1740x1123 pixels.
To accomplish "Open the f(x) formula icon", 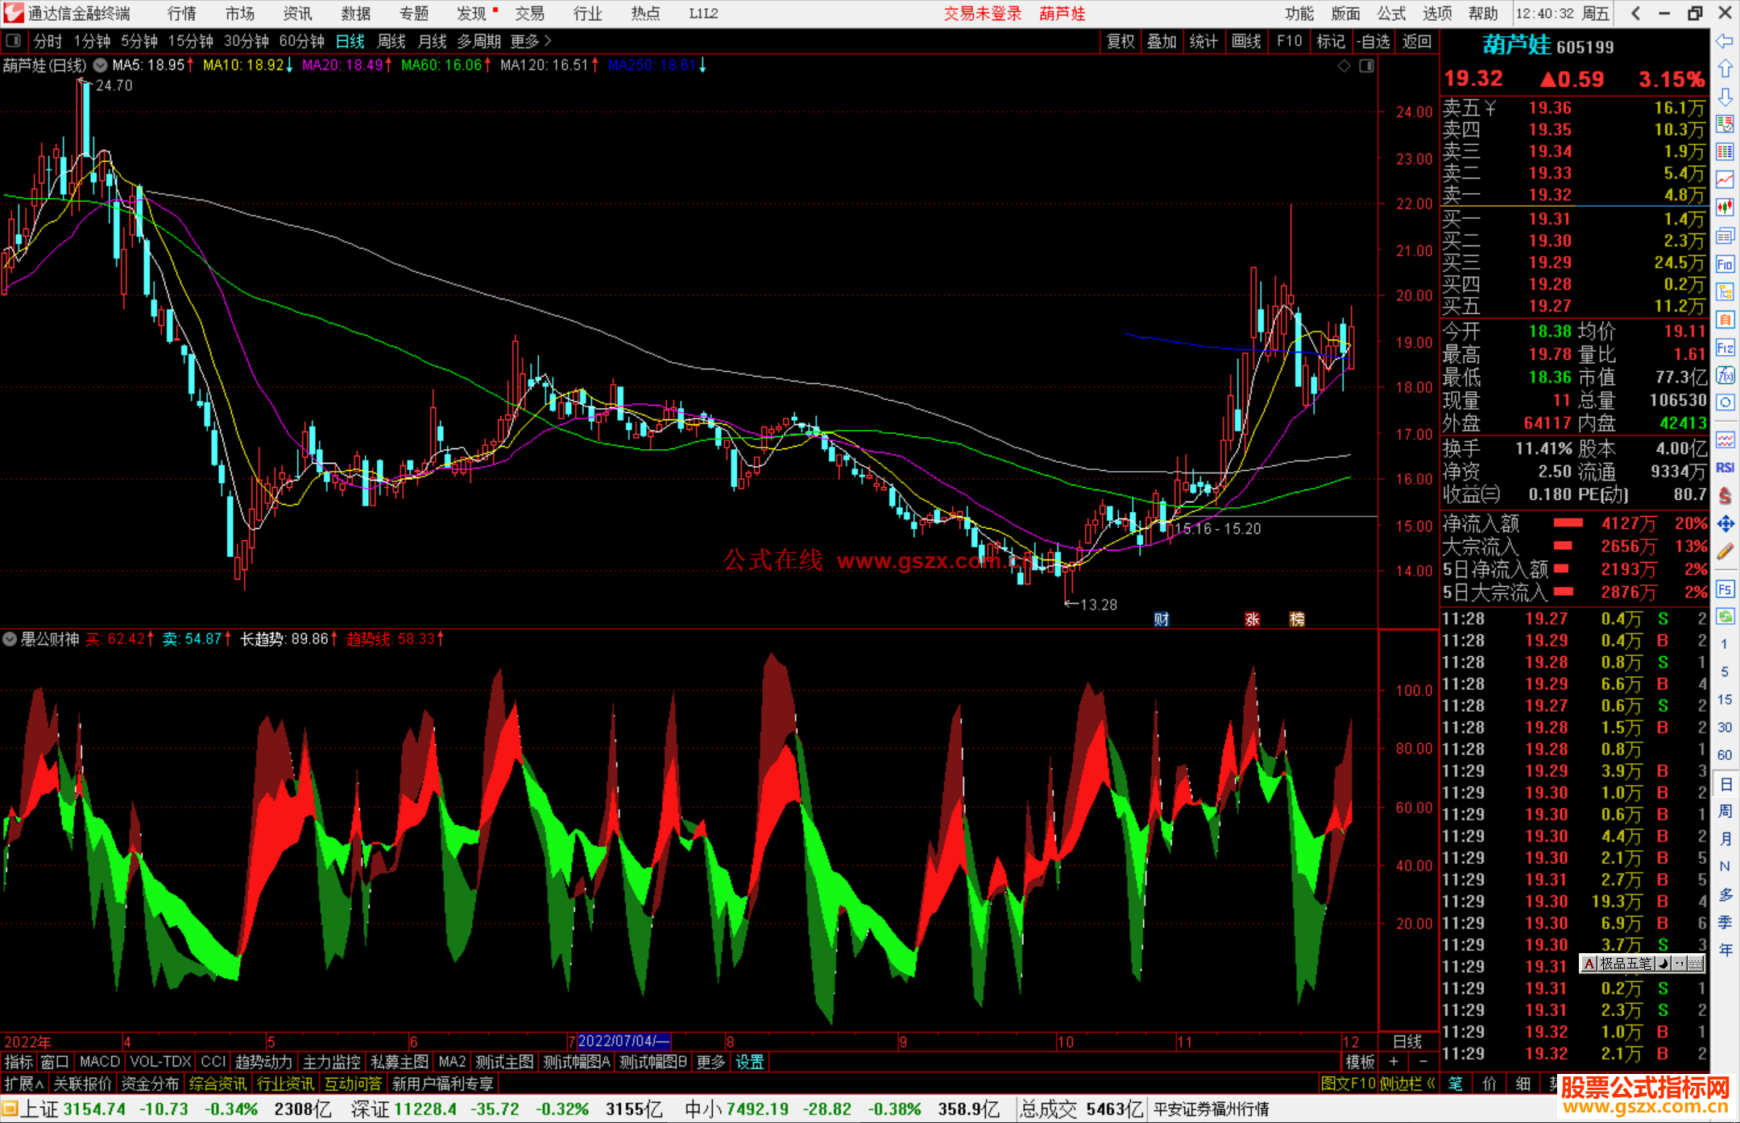I will click(x=1725, y=375).
